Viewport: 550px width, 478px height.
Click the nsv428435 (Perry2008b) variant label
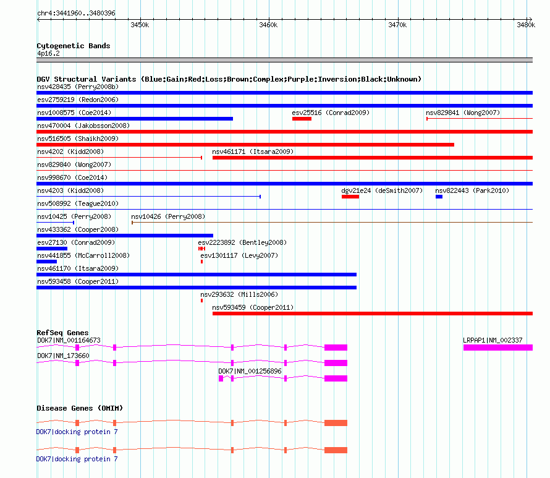[78, 87]
